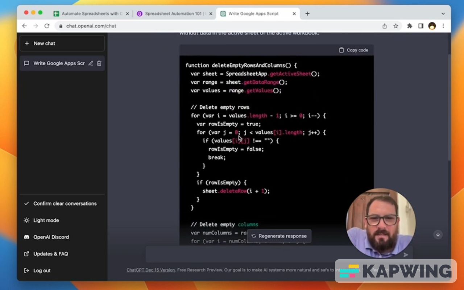Click the webcam video bubble
Image resolution: width=464 pixels, height=290 pixels.
pos(381,223)
